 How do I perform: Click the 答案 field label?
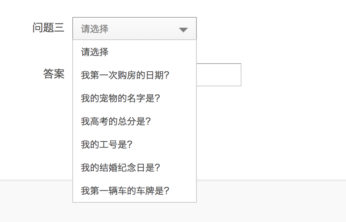tap(54, 74)
